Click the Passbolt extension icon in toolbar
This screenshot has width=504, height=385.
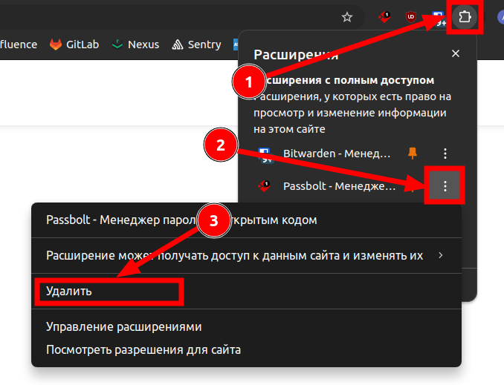pos(384,16)
